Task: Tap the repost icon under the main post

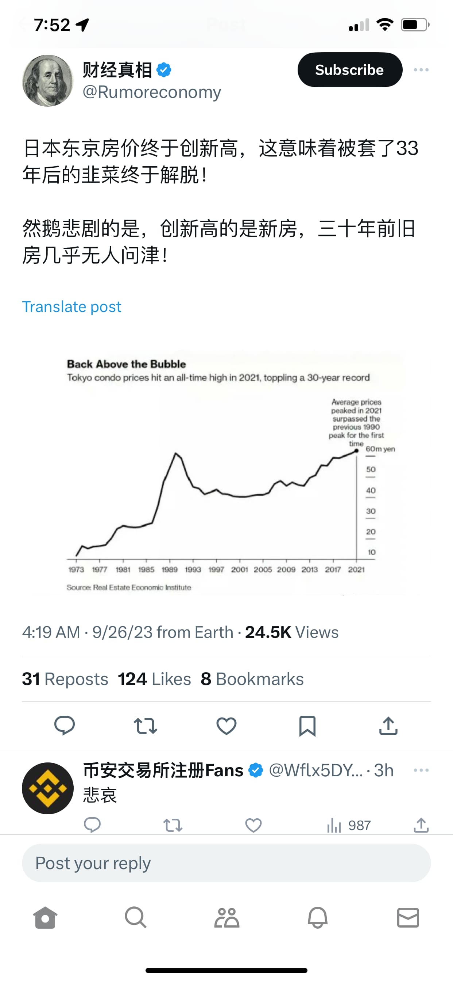Action: pos(145,726)
